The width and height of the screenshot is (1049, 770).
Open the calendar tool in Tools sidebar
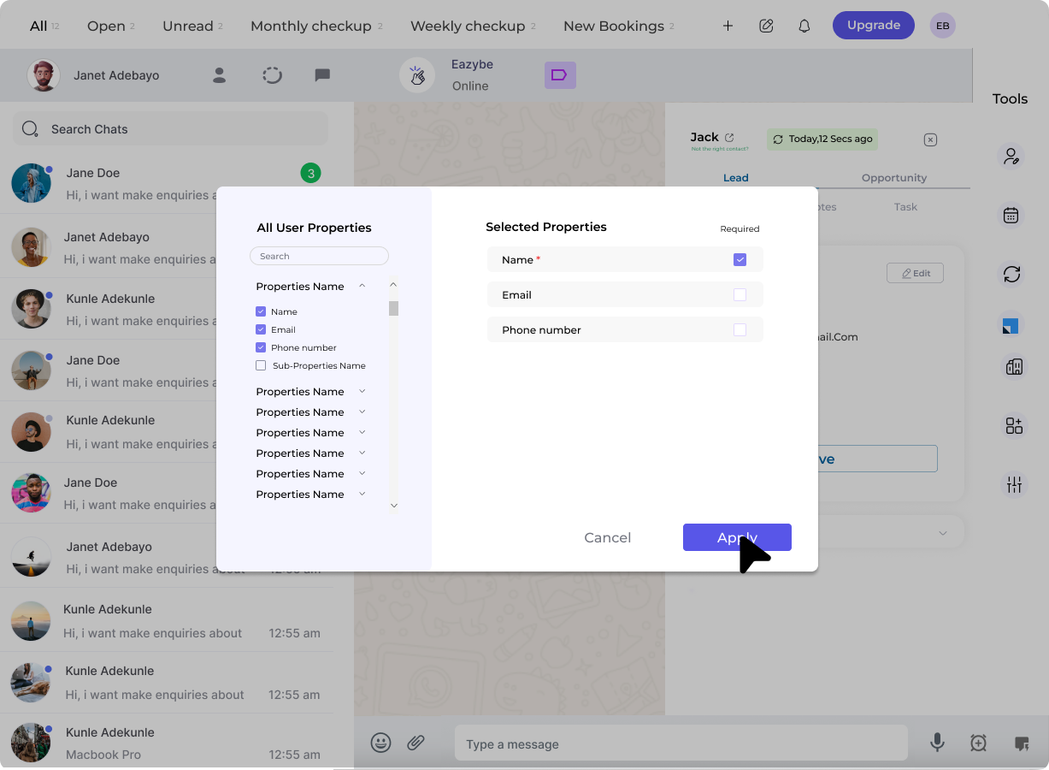click(1011, 216)
